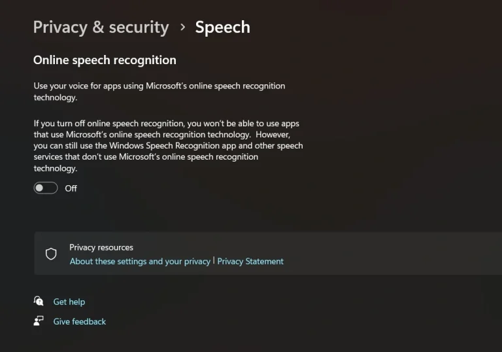Image resolution: width=502 pixels, height=352 pixels.
Task: Click the Give feedback person icon
Action: [x=39, y=321]
